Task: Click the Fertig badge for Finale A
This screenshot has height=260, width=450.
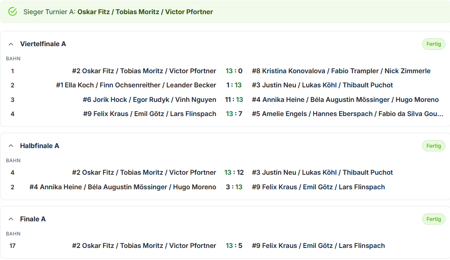Action: pyautogui.click(x=433, y=219)
